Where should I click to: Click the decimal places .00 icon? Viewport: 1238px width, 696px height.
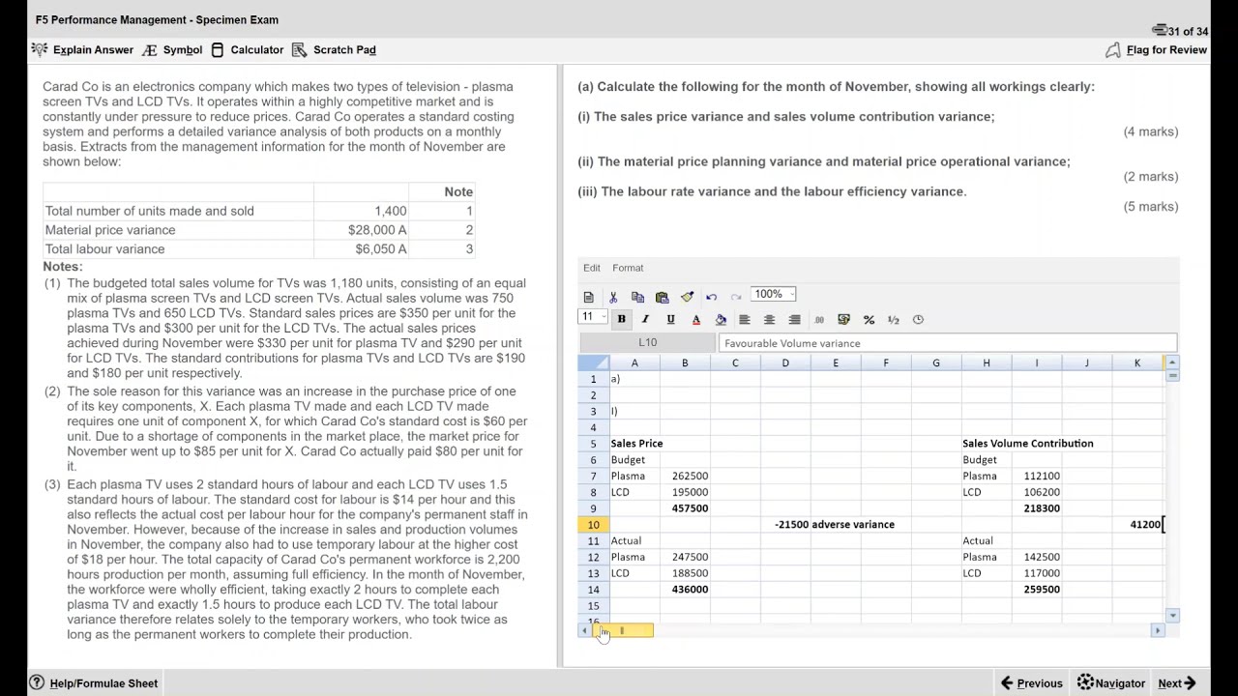(819, 319)
